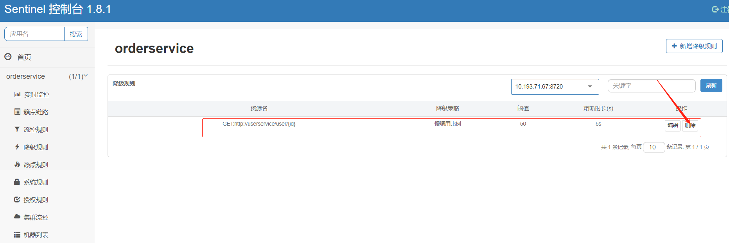Click the 资源名 column header

259,108
